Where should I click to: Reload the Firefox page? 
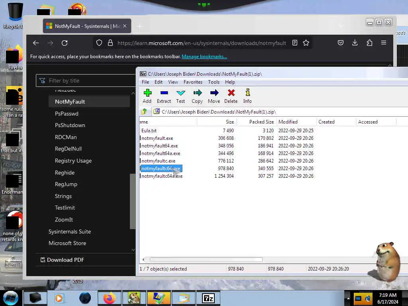point(65,43)
